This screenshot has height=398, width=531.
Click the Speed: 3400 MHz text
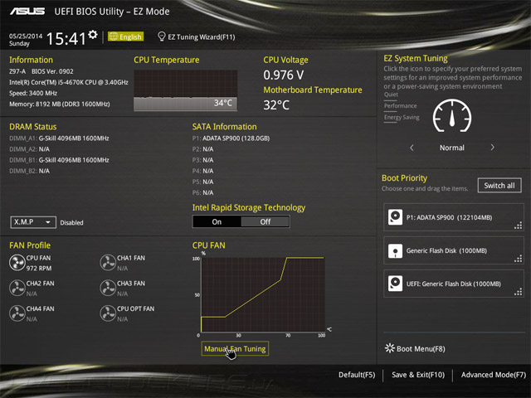(33, 93)
